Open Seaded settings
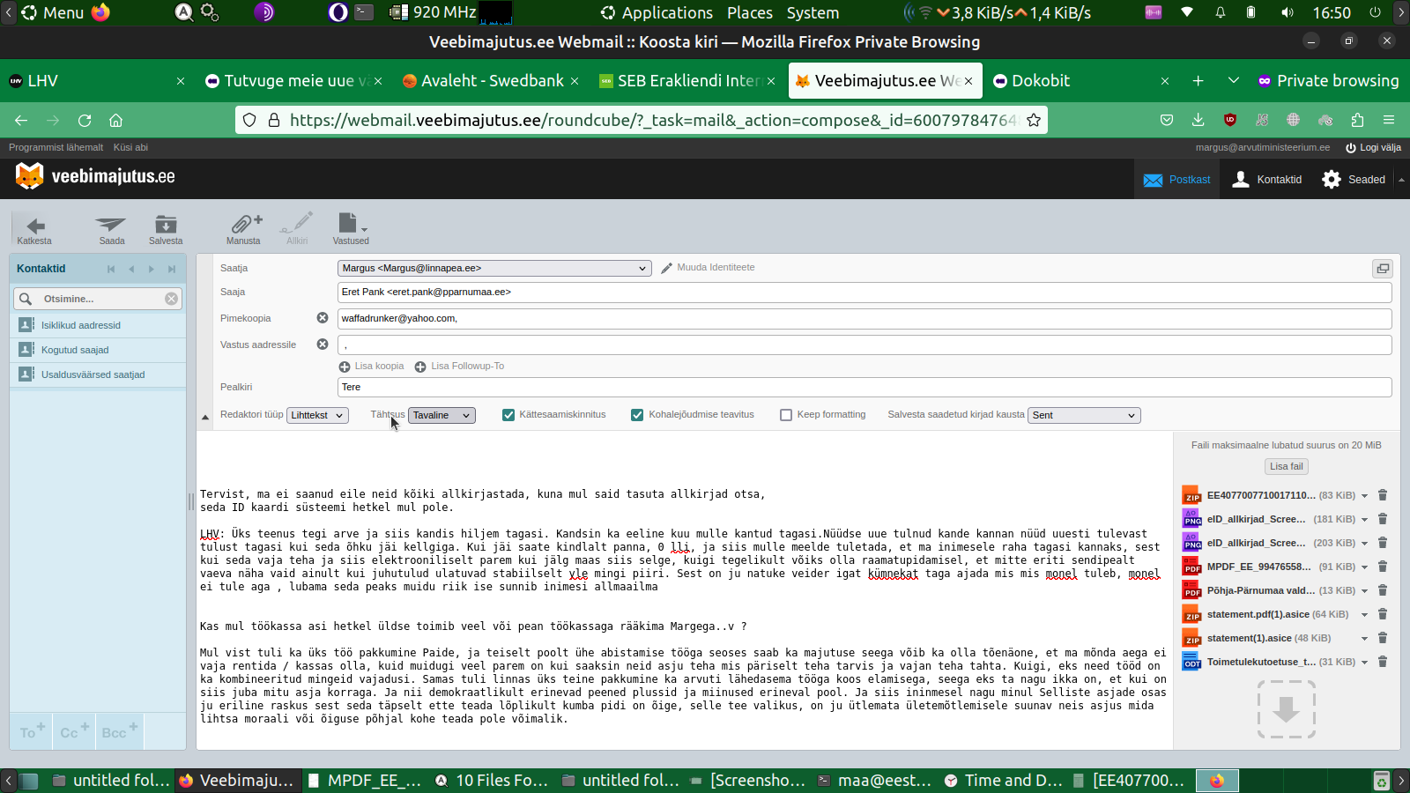This screenshot has width=1410, height=793. pyautogui.click(x=1354, y=180)
